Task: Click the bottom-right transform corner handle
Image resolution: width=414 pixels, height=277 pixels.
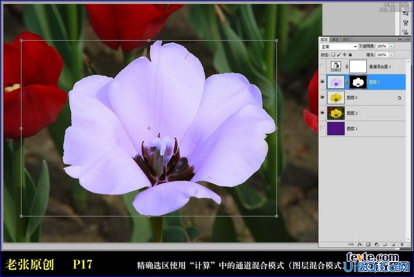Action: pos(277,216)
